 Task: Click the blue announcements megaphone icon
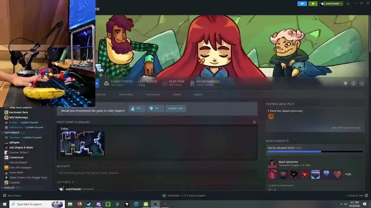pos(302,4)
